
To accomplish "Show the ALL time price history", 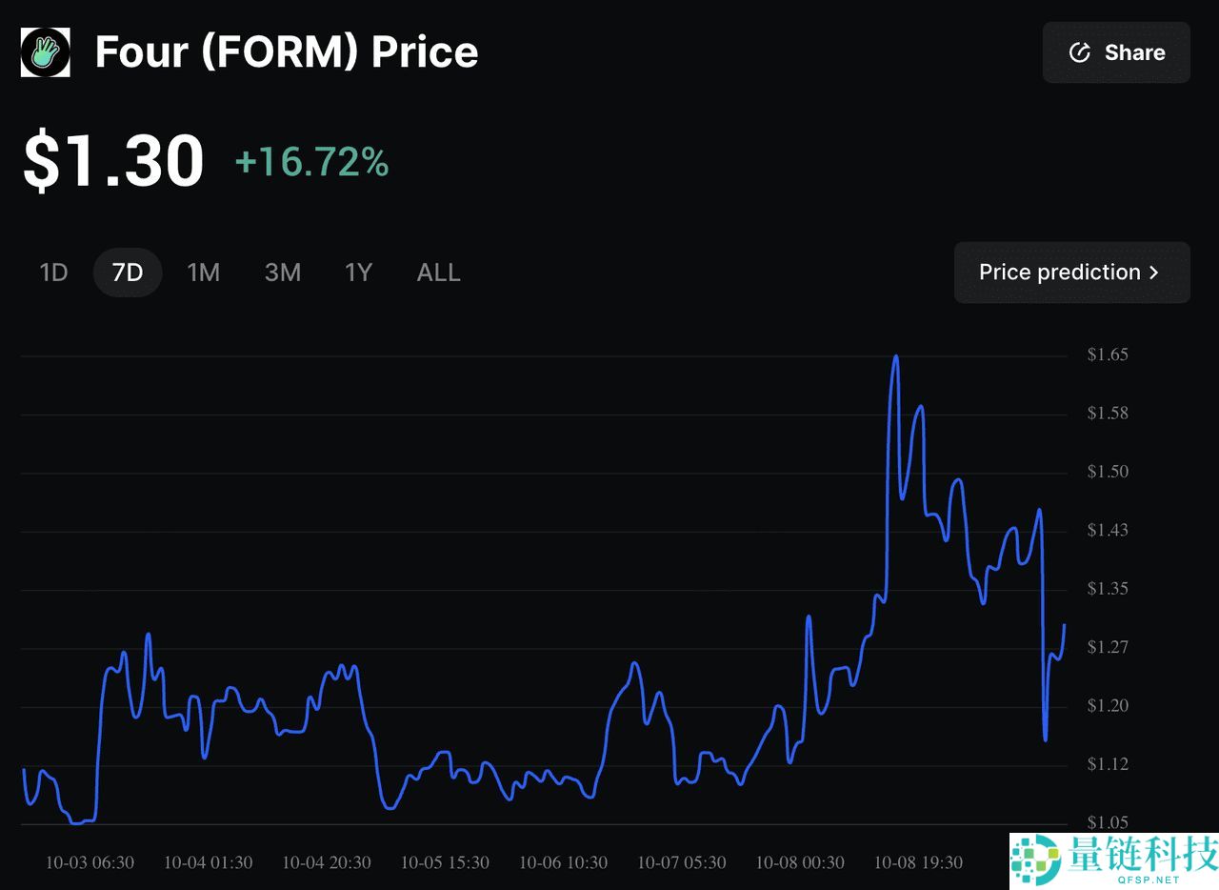I will (438, 273).
